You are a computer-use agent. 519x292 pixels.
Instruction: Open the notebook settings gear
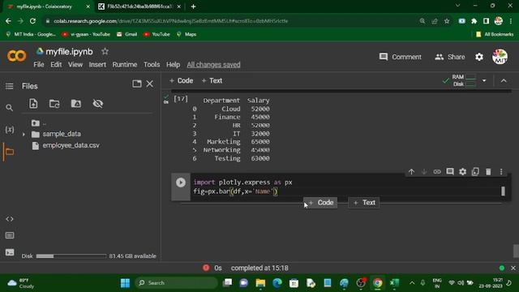479,57
